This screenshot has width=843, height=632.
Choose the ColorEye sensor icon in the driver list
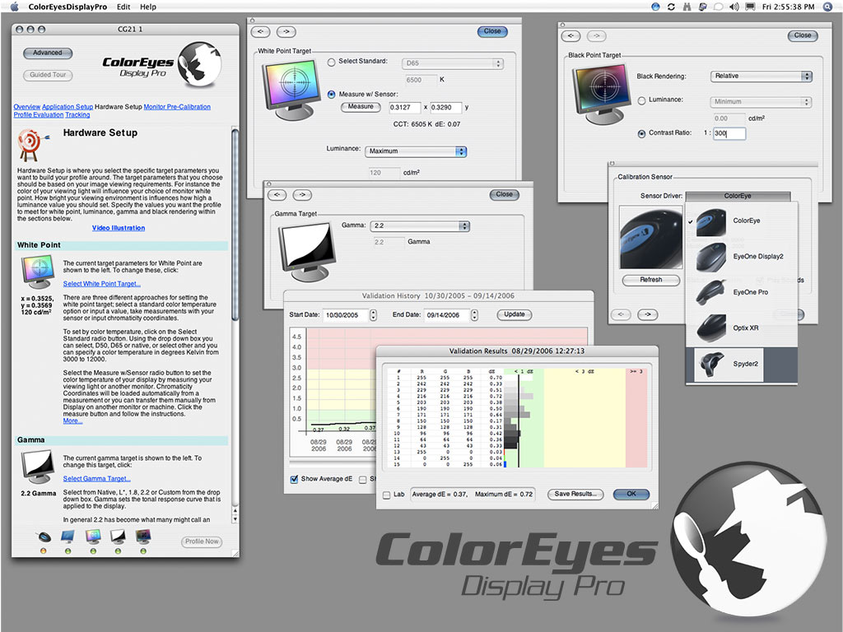click(710, 221)
